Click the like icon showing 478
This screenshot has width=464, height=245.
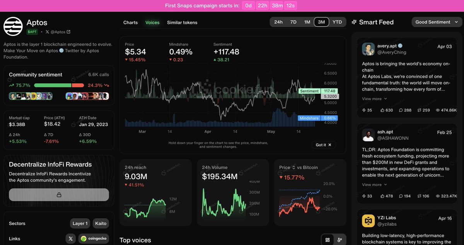click(382, 196)
